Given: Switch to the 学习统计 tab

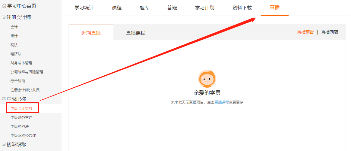Looking at the screenshot, I should click(84, 8).
